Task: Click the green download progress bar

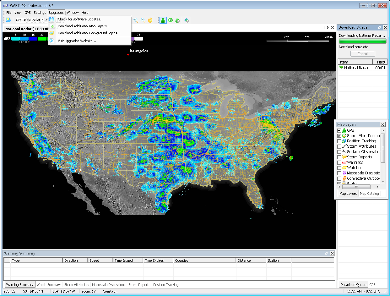Action: [x=363, y=41]
